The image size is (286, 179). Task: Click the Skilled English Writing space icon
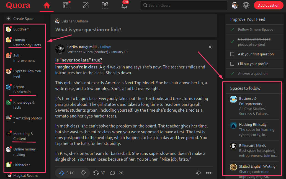233,167
